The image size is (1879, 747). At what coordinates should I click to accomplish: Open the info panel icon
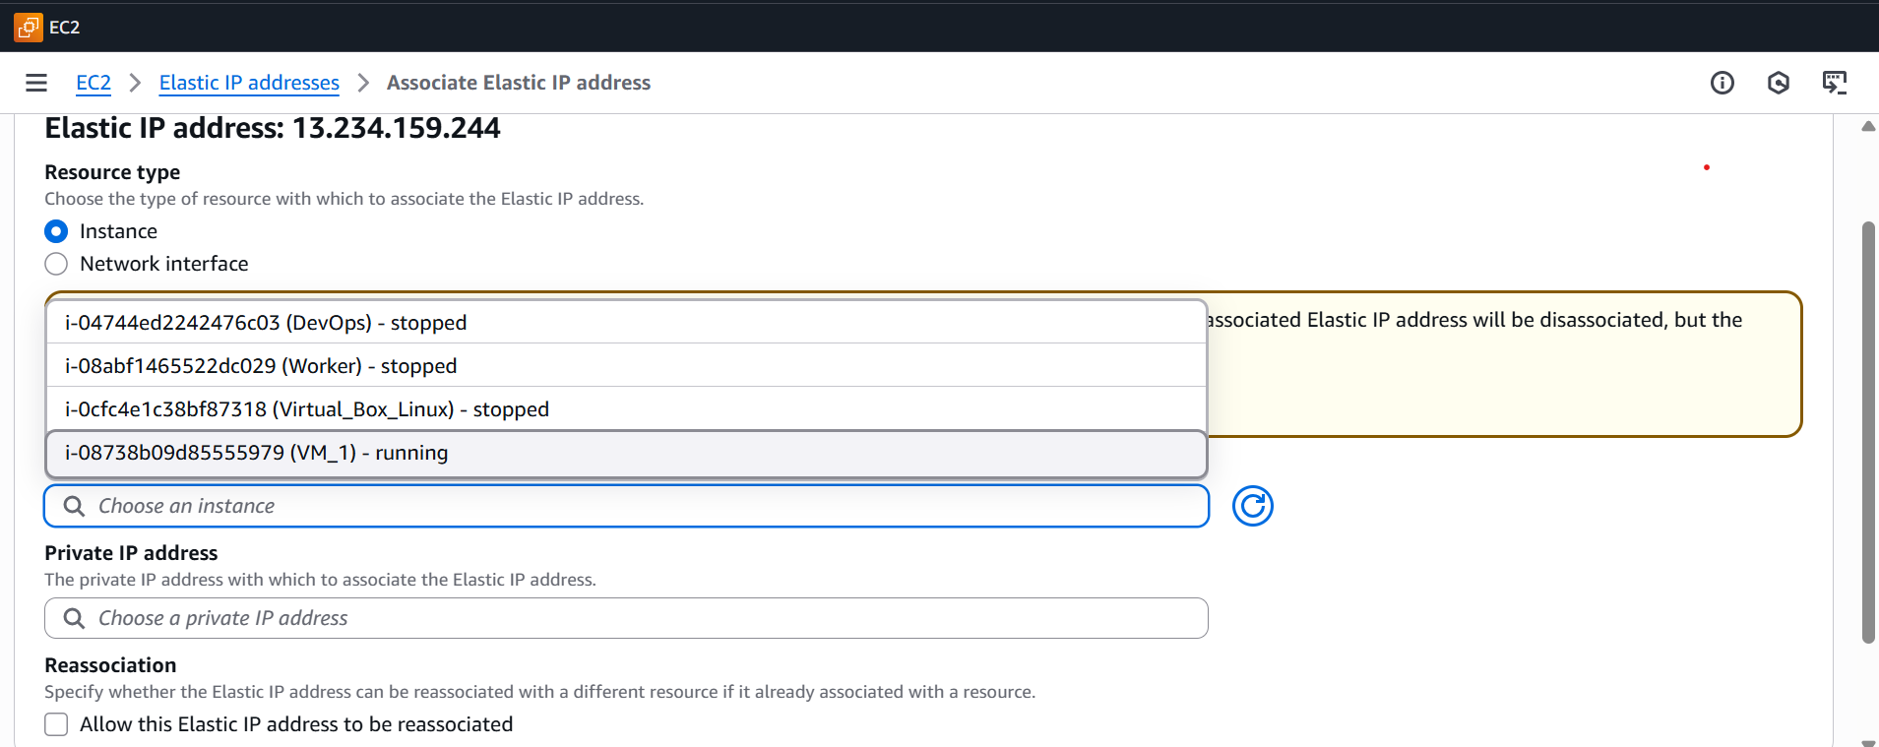tap(1722, 83)
